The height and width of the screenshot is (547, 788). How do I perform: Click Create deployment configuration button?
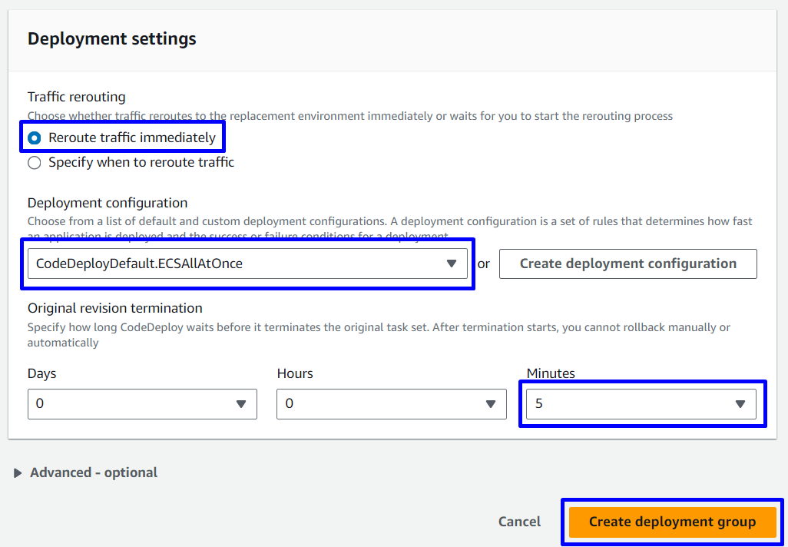(627, 264)
